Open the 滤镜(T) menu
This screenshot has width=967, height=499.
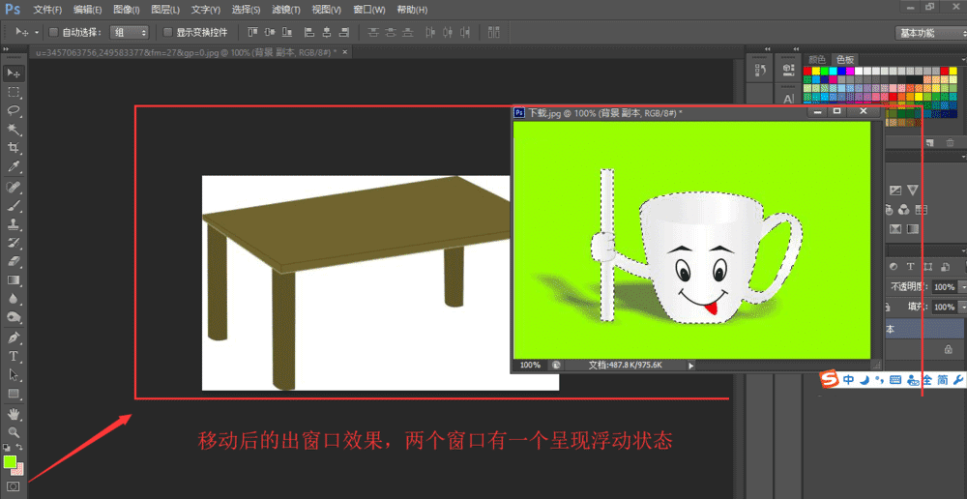286,10
